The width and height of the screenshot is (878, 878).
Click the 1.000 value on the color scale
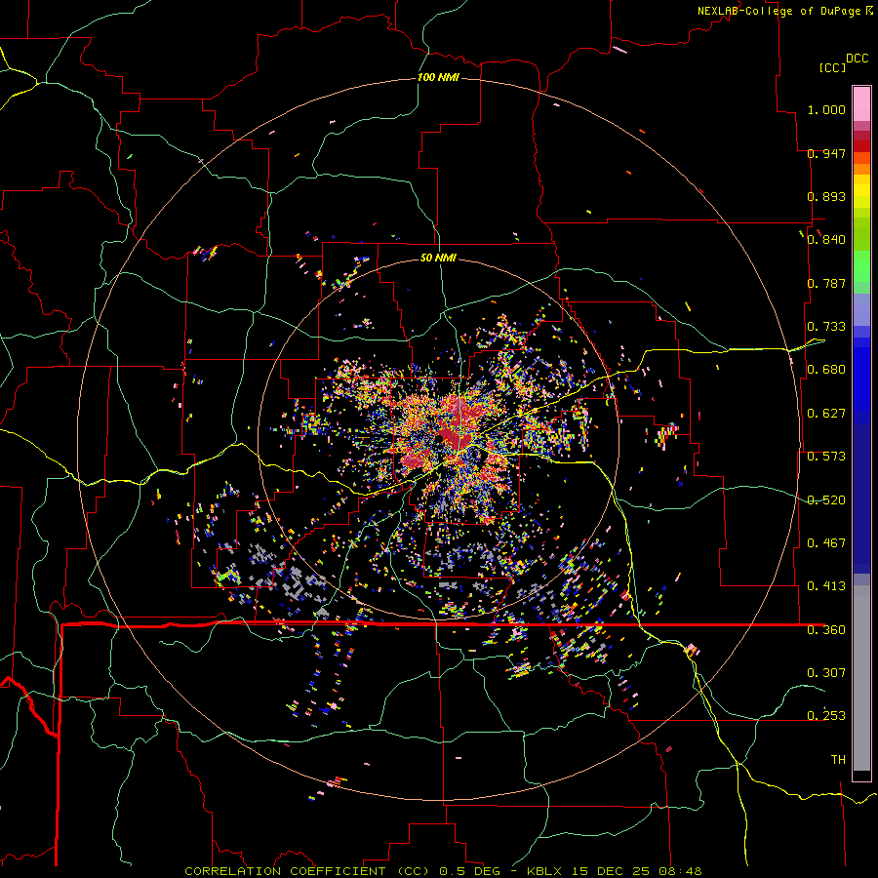(826, 109)
